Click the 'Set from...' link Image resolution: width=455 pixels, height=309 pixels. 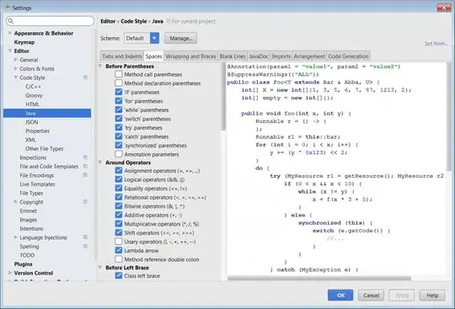point(436,44)
